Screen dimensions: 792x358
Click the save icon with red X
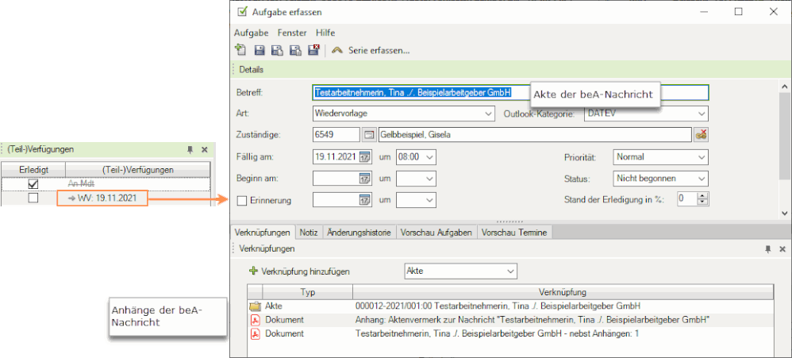313,50
